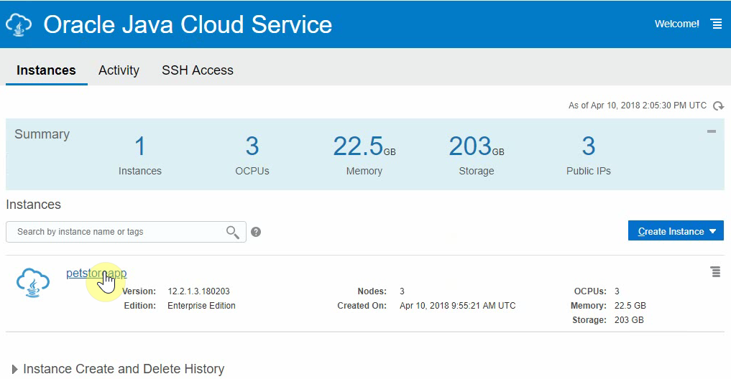The width and height of the screenshot is (731, 379).
Task: Switch to the Instances tab
Action: click(46, 70)
